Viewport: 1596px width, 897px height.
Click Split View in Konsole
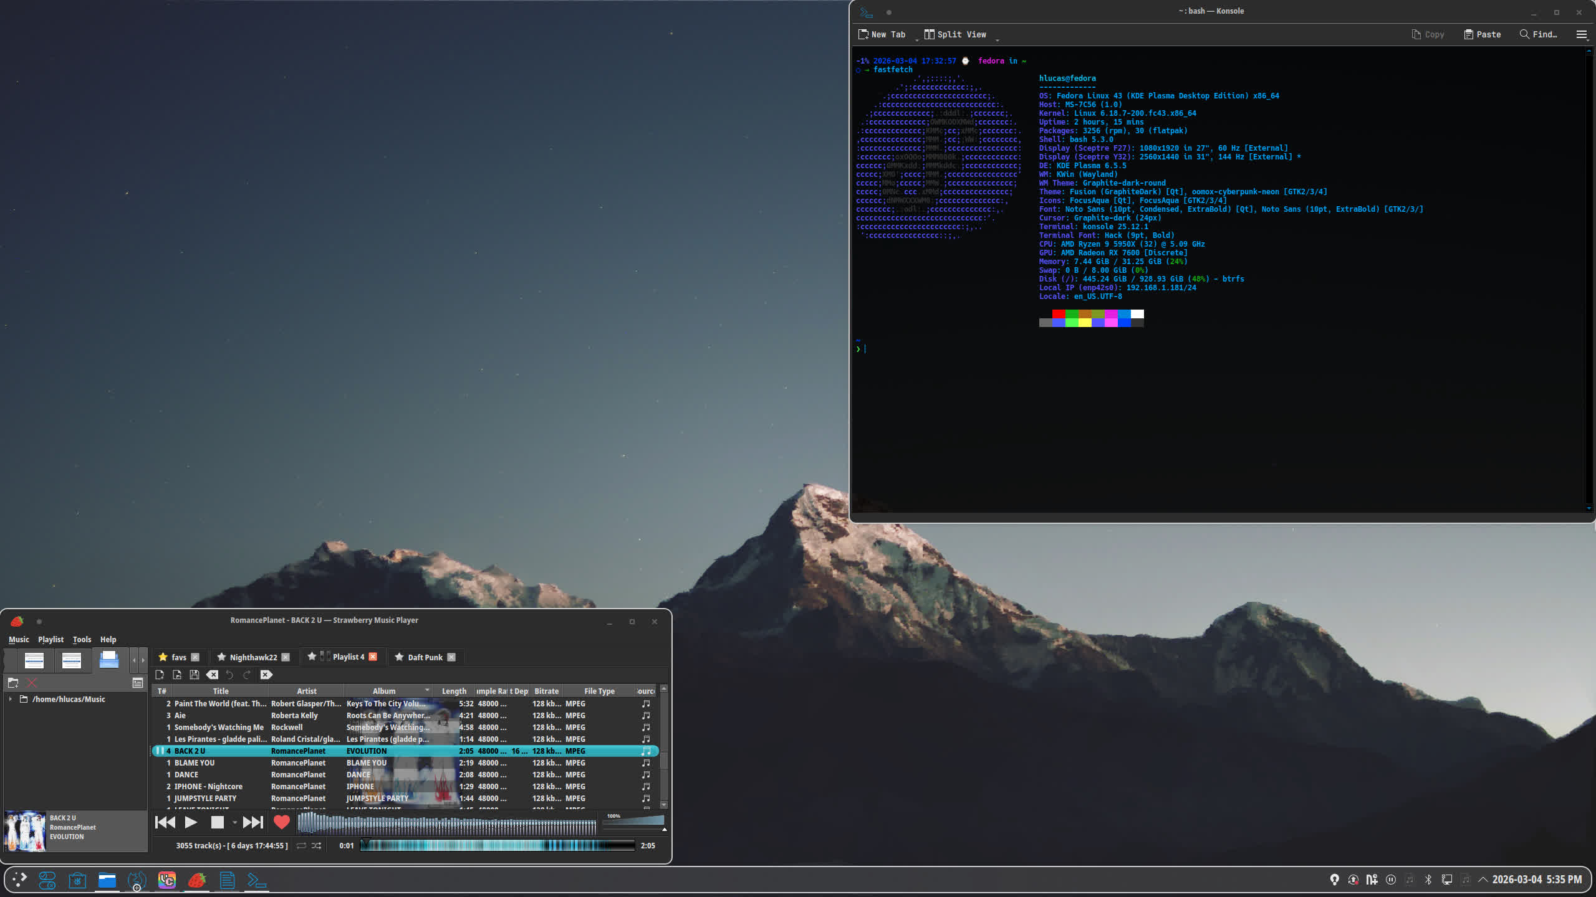[x=955, y=34]
